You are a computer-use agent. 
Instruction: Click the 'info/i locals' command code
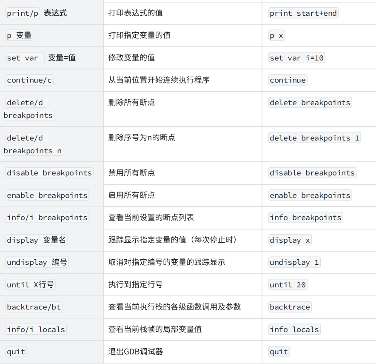click(x=36, y=330)
